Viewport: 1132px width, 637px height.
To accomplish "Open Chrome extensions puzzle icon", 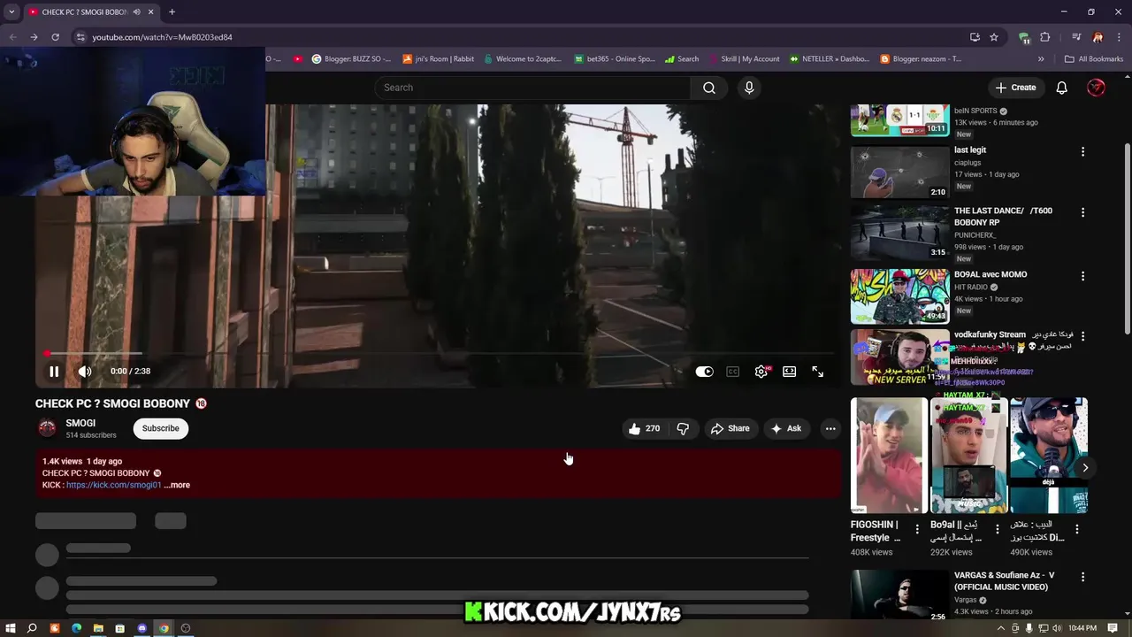I will tap(1044, 37).
